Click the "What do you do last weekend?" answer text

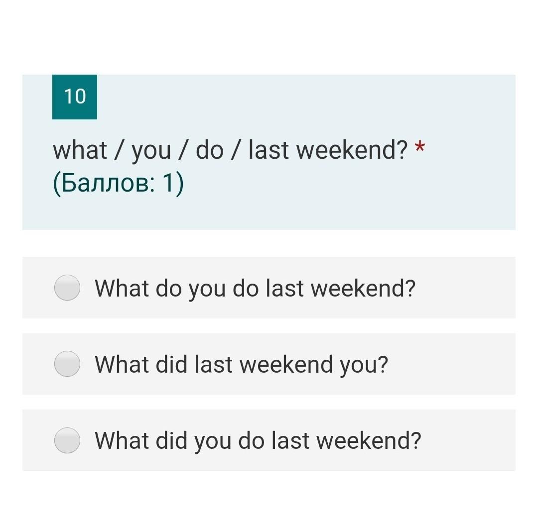click(255, 288)
